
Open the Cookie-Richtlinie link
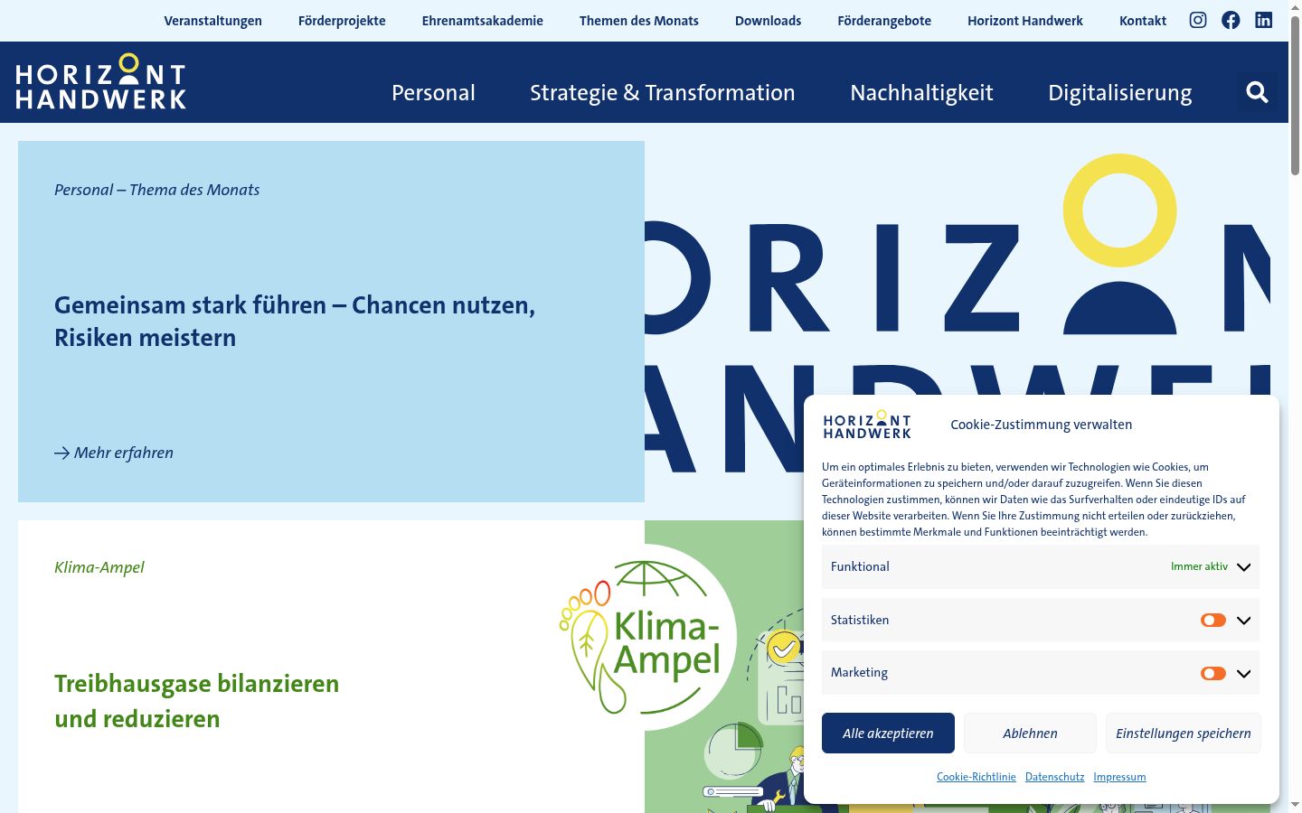[x=976, y=777]
